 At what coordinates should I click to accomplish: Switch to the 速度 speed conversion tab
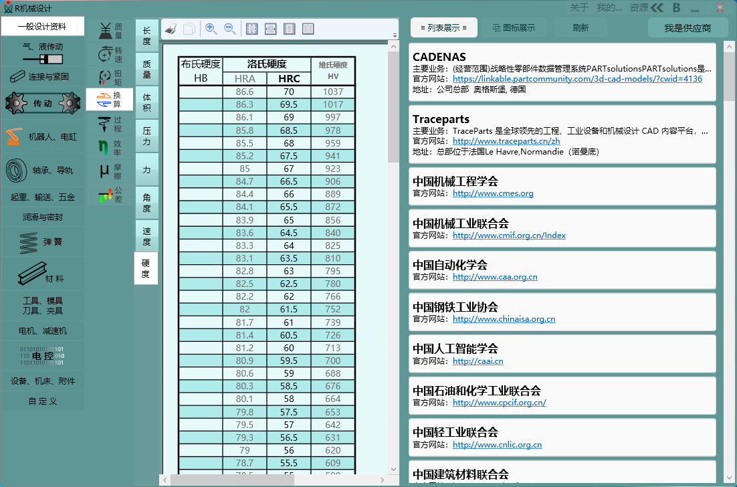pyautogui.click(x=146, y=236)
